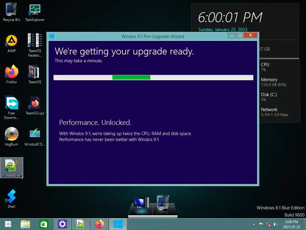This screenshot has width=306, height=230.
Task: Select the TeamOS desktop shortcut
Action: click(35, 74)
